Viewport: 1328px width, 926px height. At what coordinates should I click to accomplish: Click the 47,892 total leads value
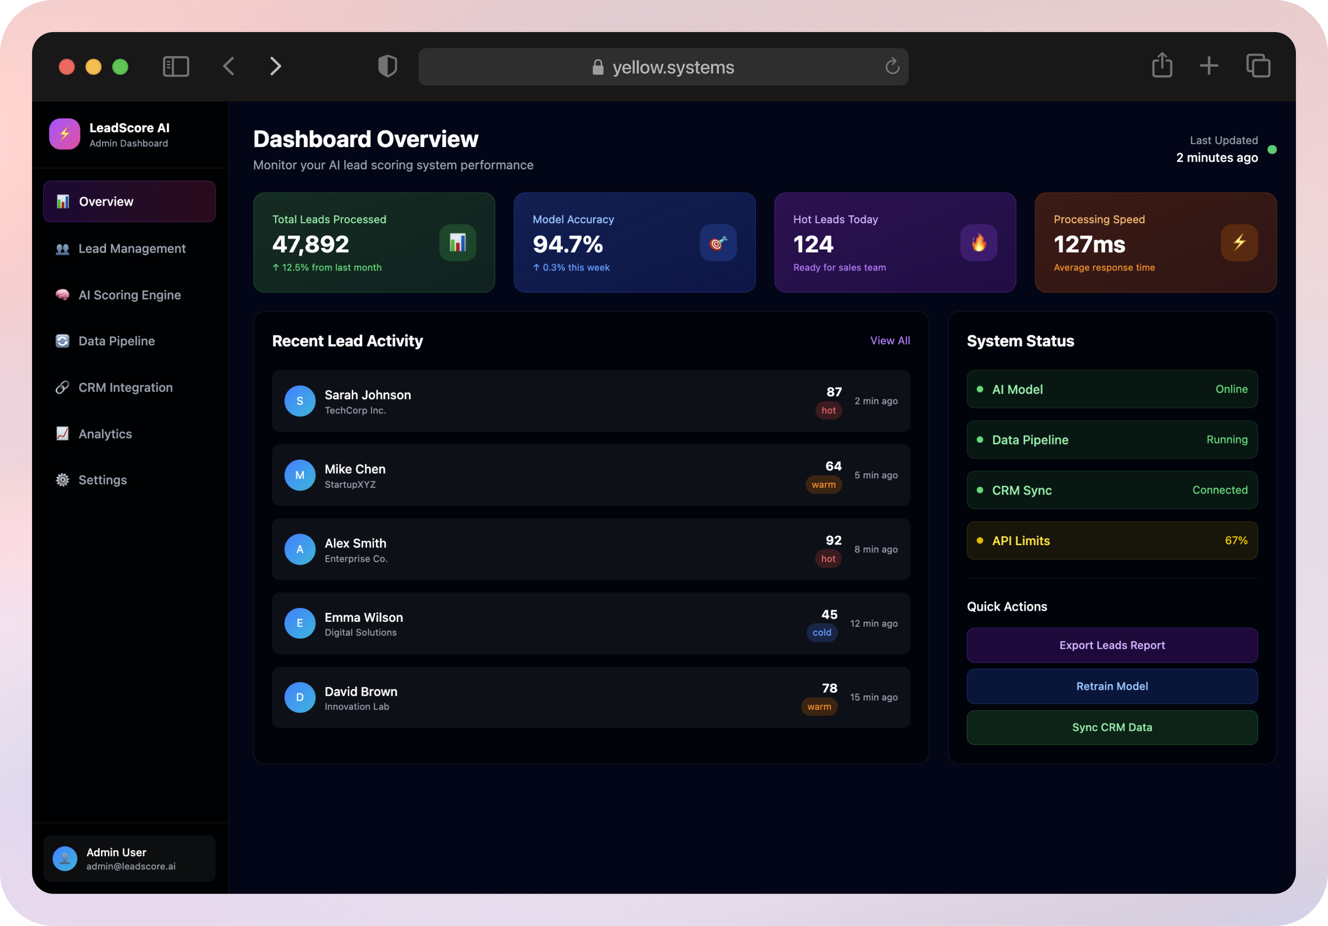[310, 245]
